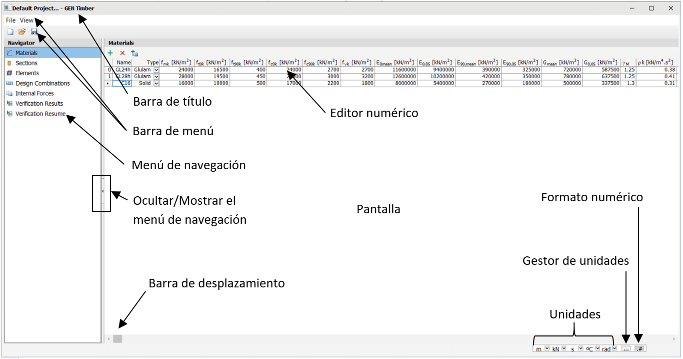Open the rad angle unit dropdown

614,348
